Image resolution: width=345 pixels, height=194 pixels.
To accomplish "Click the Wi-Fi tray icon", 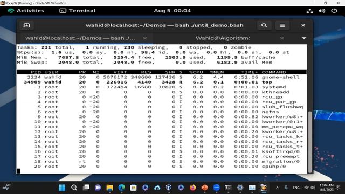I will [x=306, y=188].
